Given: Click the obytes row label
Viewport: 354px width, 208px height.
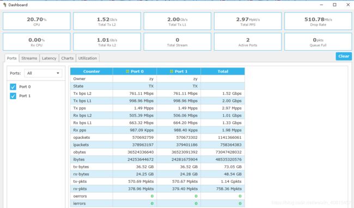Looking at the screenshot, I should point(80,152).
